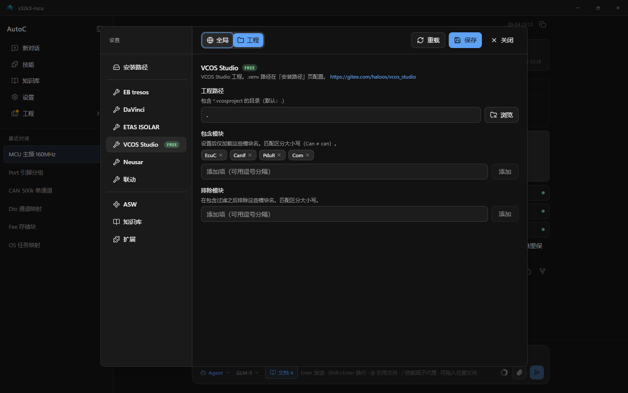
Task: Click 添加 button for include modules
Action: pos(505,172)
